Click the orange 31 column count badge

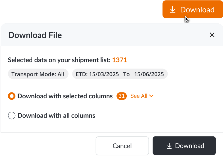point(122,96)
